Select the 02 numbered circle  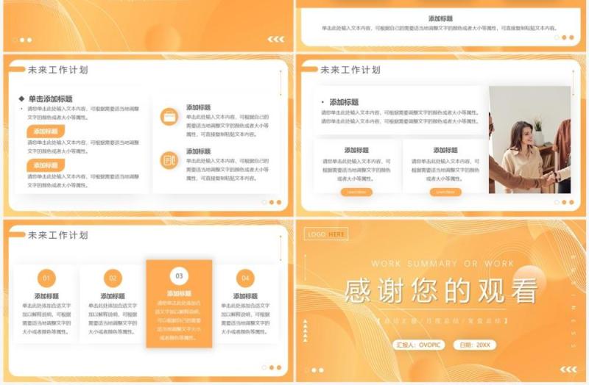113,278
